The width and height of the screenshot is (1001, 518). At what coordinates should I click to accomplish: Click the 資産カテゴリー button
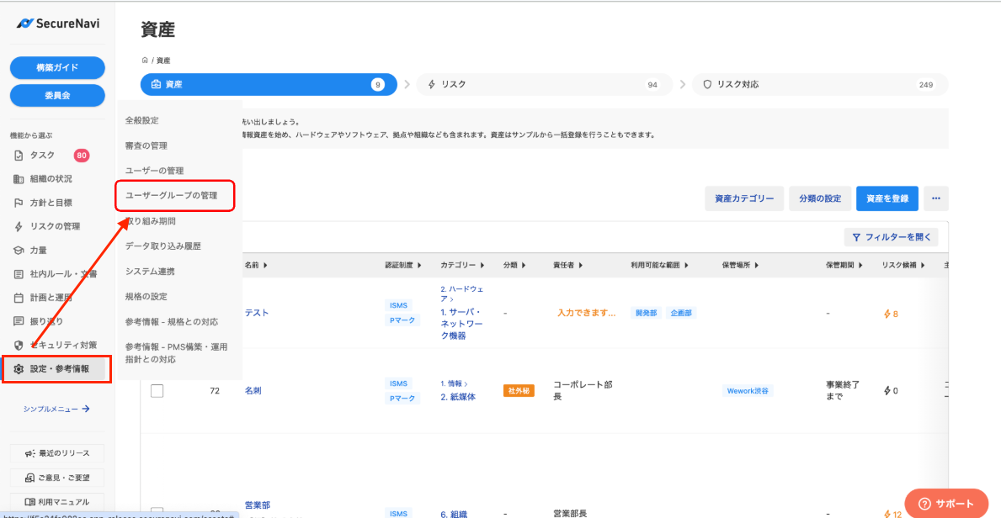[744, 198]
